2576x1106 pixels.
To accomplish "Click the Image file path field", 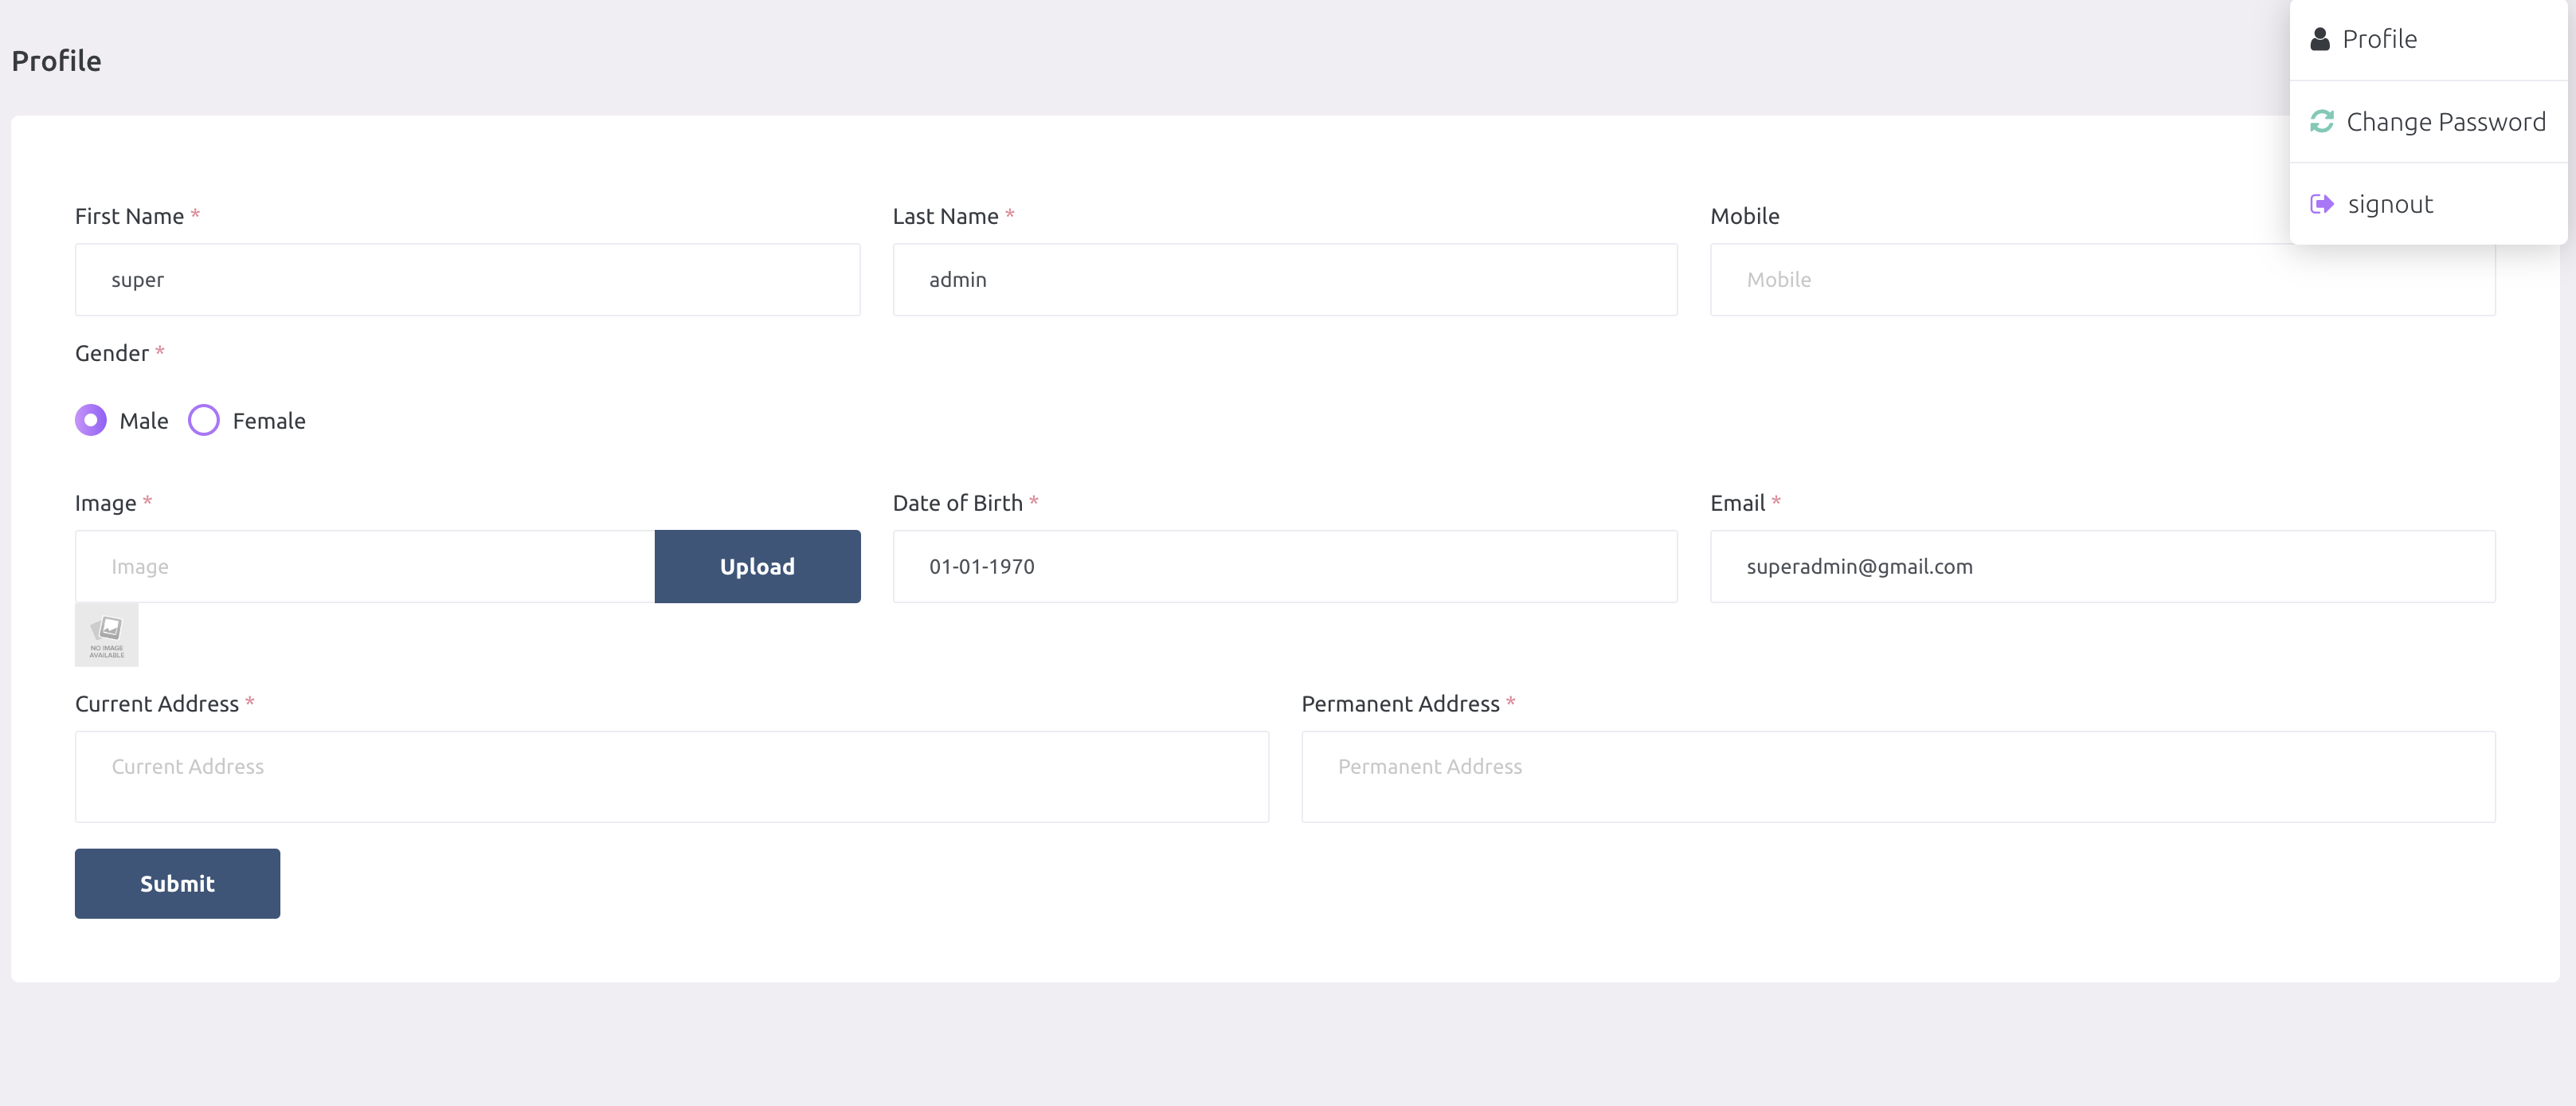I will pos(364,567).
